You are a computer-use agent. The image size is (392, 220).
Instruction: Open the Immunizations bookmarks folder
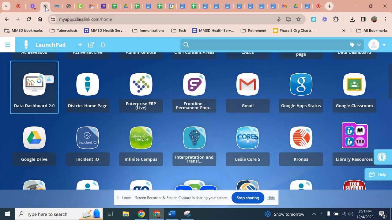pyautogui.click(x=148, y=31)
